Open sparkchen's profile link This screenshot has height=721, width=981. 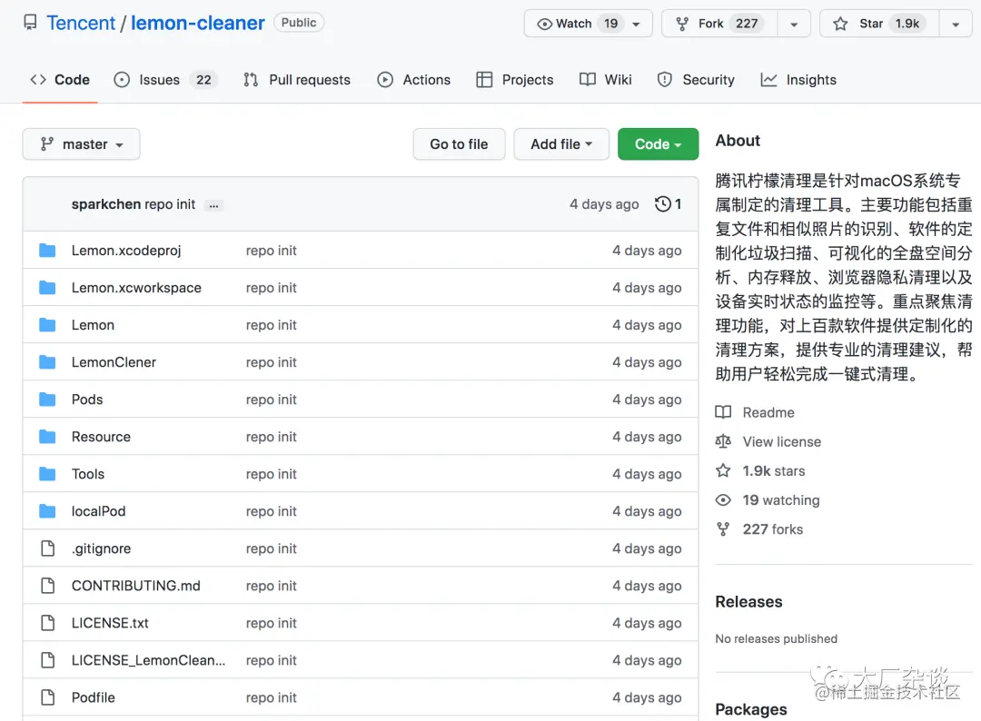click(x=105, y=204)
